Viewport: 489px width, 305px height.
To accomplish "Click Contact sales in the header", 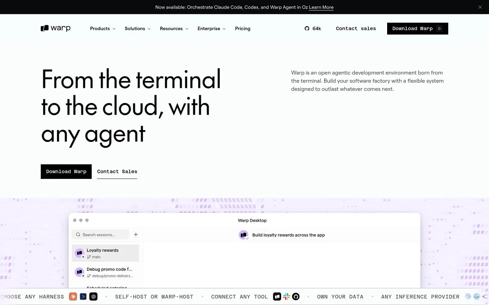I will coord(356,28).
